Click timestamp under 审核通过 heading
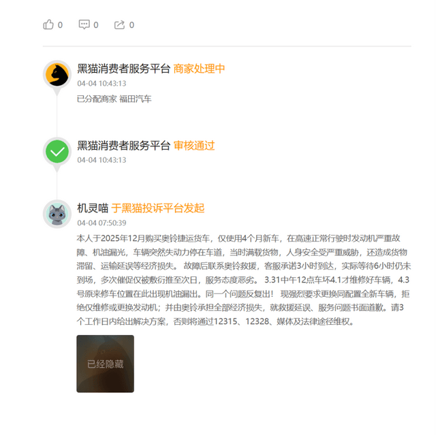The image size is (436, 435). (x=102, y=160)
